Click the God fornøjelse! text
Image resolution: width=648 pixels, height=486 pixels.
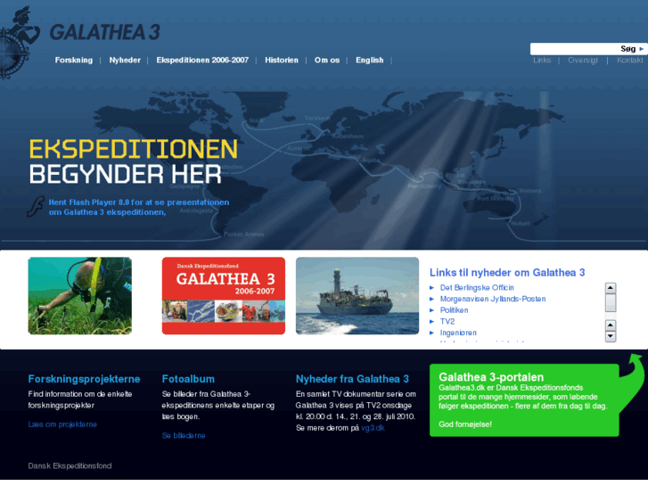pyautogui.click(x=465, y=424)
